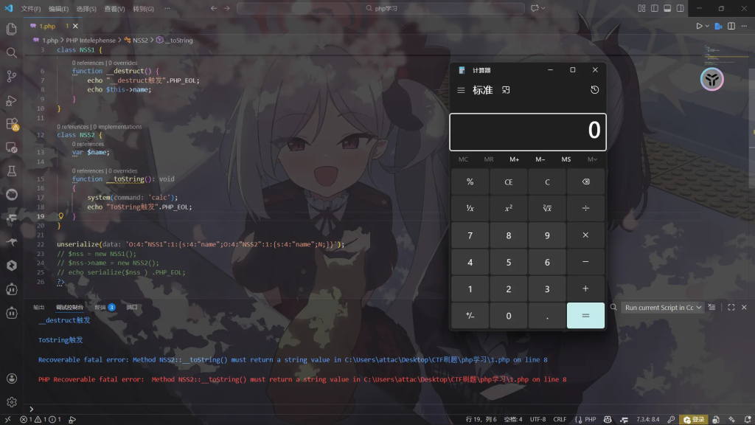Open calculator history
This screenshot has height=425, width=755.
594,90
